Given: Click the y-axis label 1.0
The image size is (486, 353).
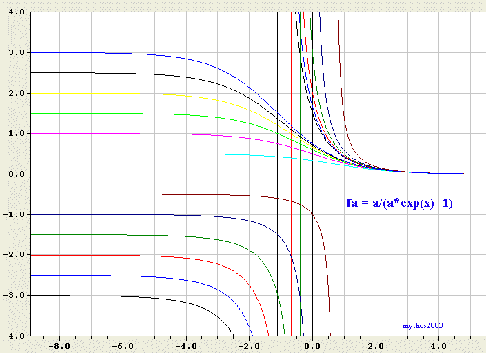Looking at the screenshot, I should click(17, 133).
